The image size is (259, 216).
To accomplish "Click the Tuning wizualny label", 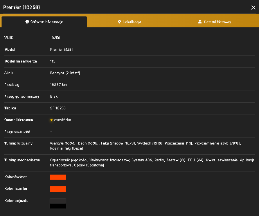I will click(x=18, y=143).
